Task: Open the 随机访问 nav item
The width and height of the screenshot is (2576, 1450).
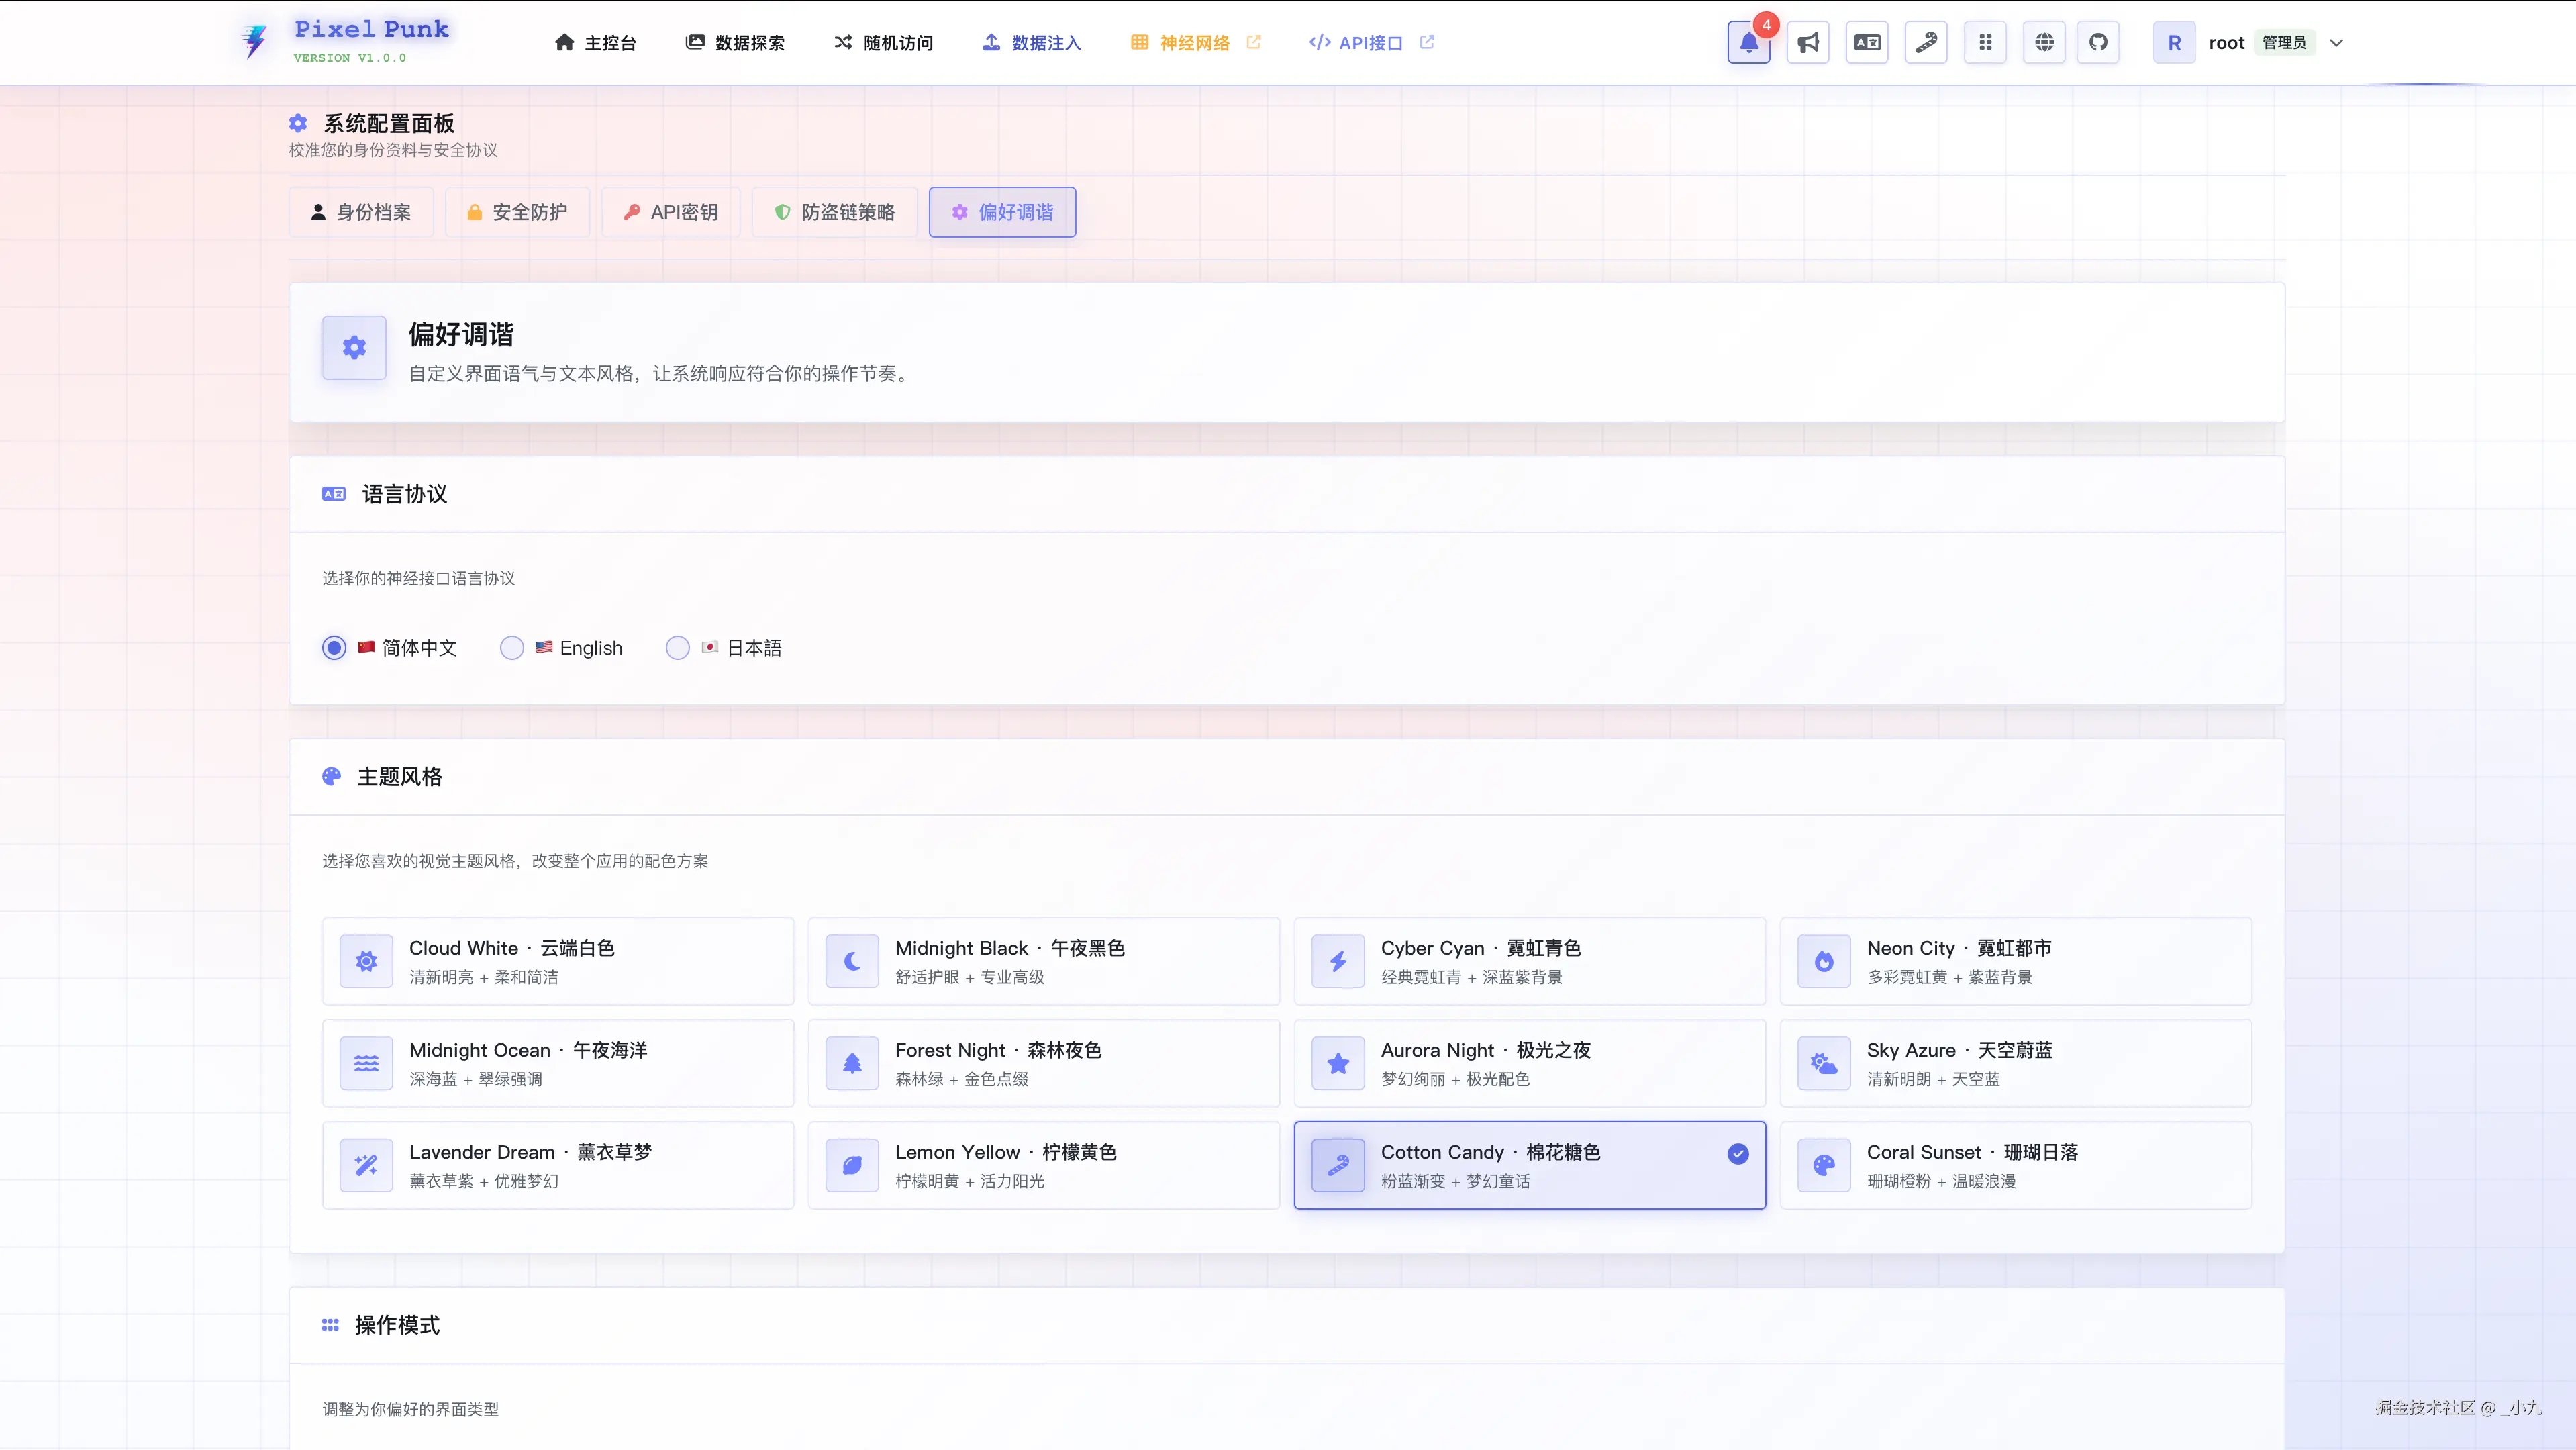Action: pyautogui.click(x=884, y=43)
